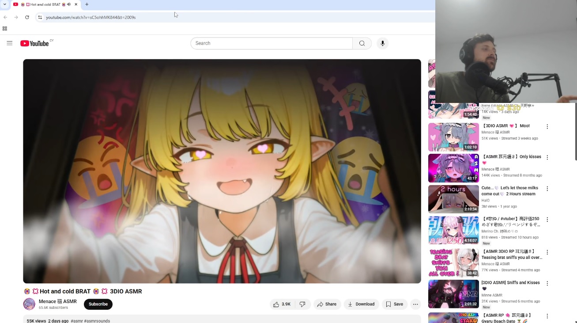Open the apps grid in bookmarks bar
577x323 pixels.
coord(5,28)
